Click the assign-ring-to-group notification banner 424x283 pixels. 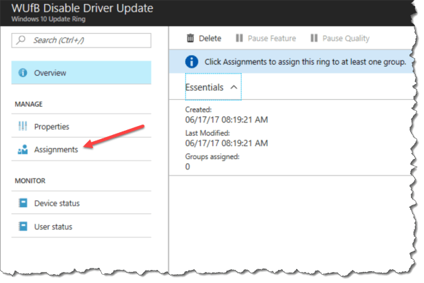point(292,61)
